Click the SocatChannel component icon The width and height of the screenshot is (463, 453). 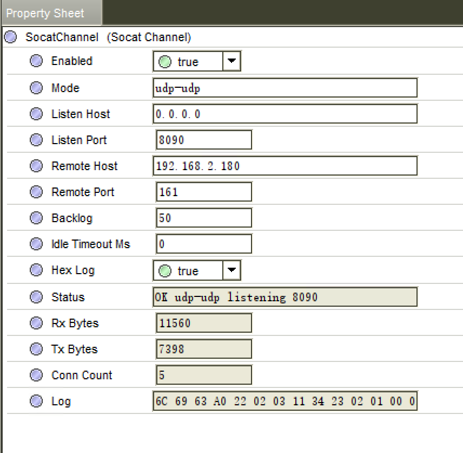10,37
